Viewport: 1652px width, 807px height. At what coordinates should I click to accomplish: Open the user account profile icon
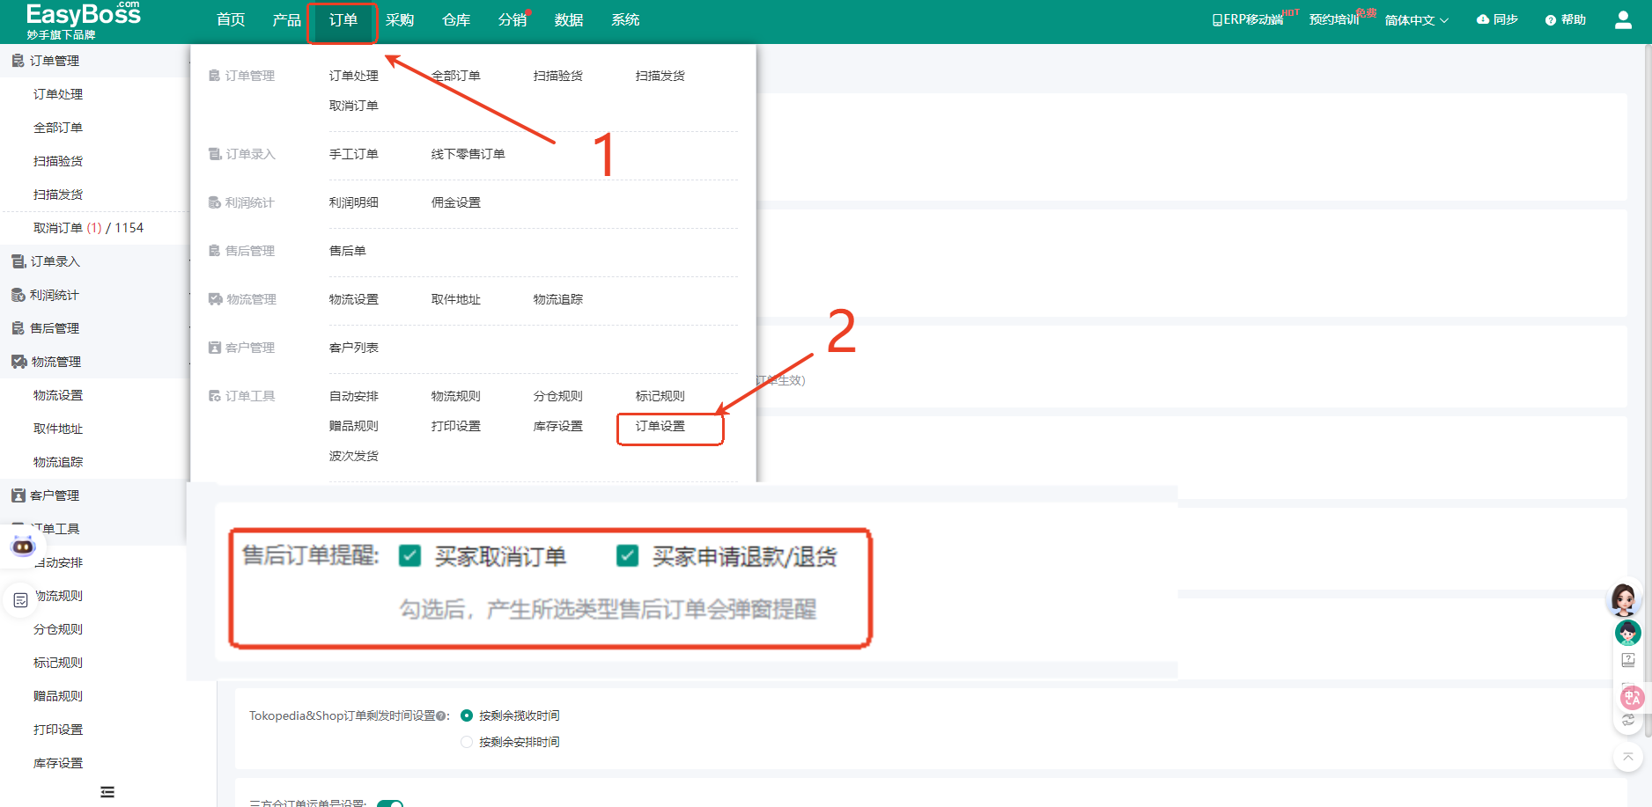(x=1623, y=19)
